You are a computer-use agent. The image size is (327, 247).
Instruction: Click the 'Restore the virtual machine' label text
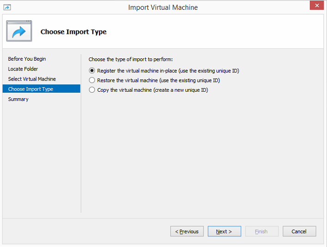pyautogui.click(x=127, y=80)
